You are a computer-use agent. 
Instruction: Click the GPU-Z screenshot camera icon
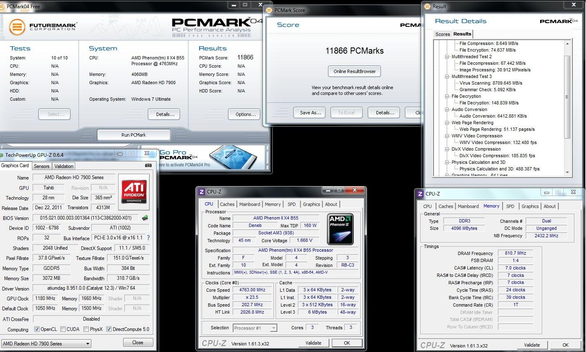(x=148, y=165)
